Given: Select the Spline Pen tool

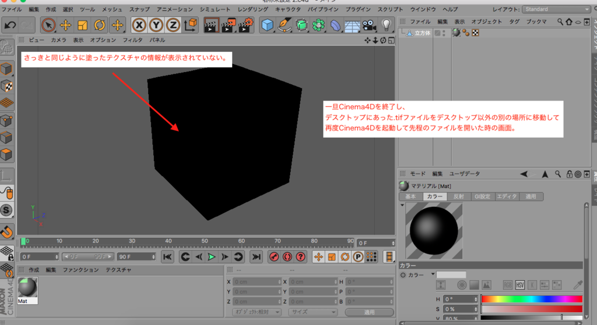Looking at the screenshot, I should [x=285, y=26].
